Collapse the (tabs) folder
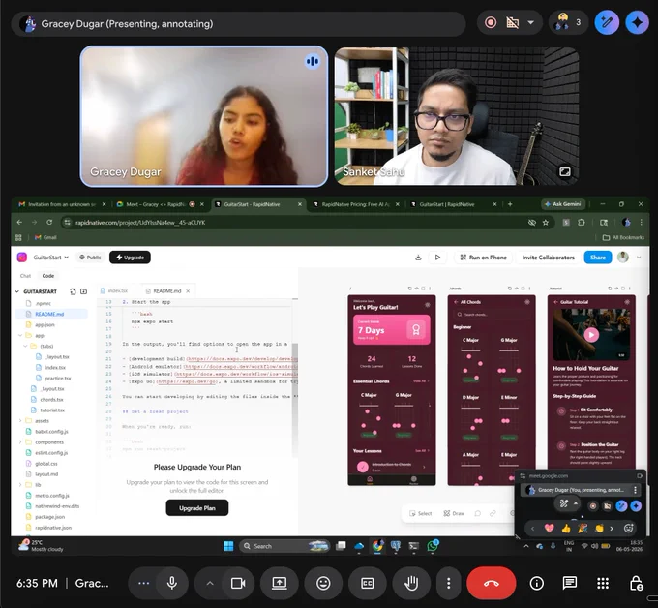 tap(25, 346)
